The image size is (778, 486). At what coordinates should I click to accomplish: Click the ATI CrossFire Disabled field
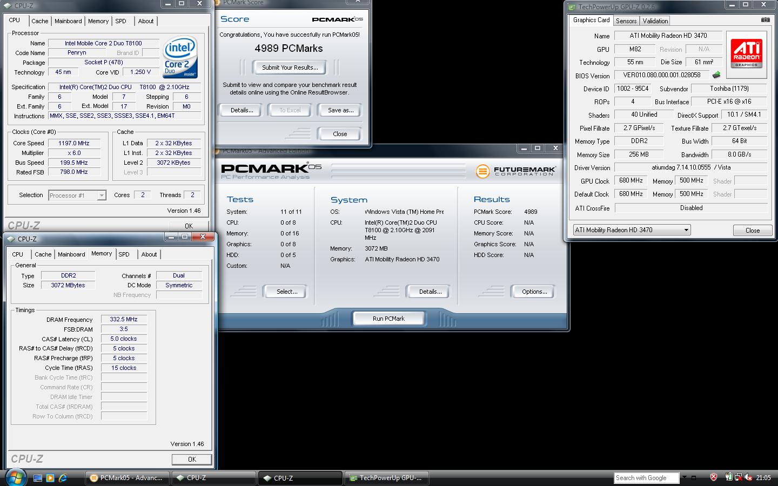pyautogui.click(x=691, y=208)
